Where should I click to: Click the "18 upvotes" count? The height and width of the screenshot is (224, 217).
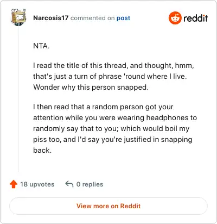(x=37, y=184)
